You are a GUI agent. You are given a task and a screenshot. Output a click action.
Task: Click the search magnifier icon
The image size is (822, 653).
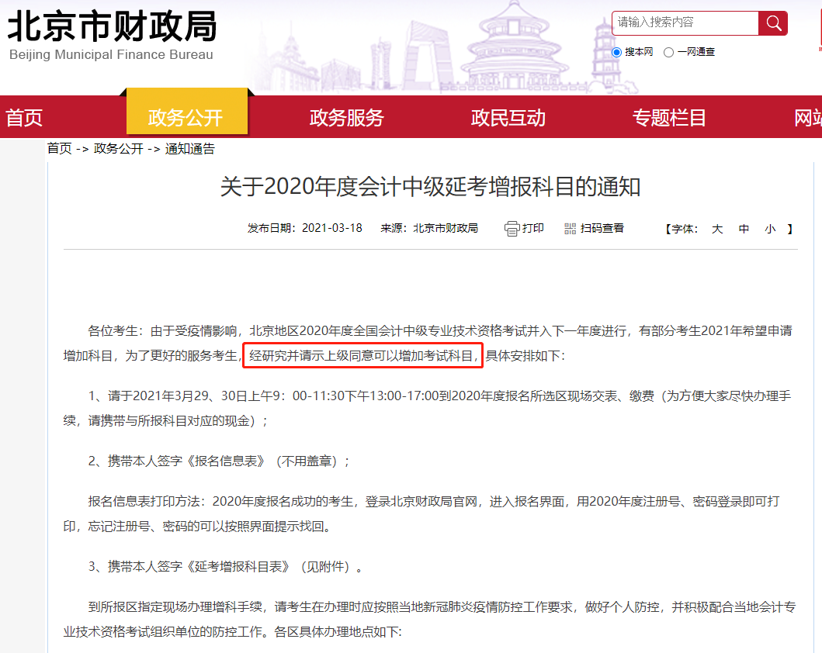[773, 22]
